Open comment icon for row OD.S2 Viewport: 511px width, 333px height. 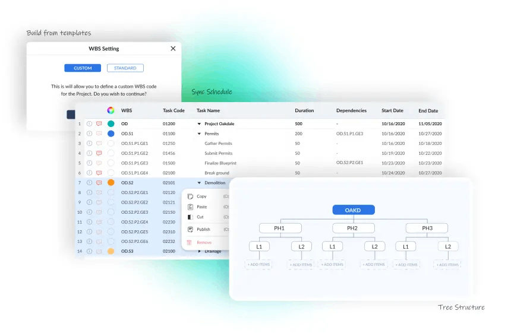pyautogui.click(x=99, y=183)
